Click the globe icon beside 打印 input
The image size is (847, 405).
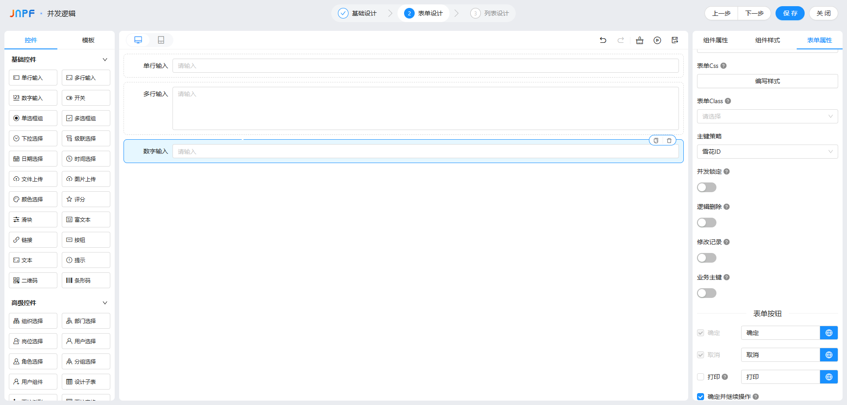[x=829, y=377]
